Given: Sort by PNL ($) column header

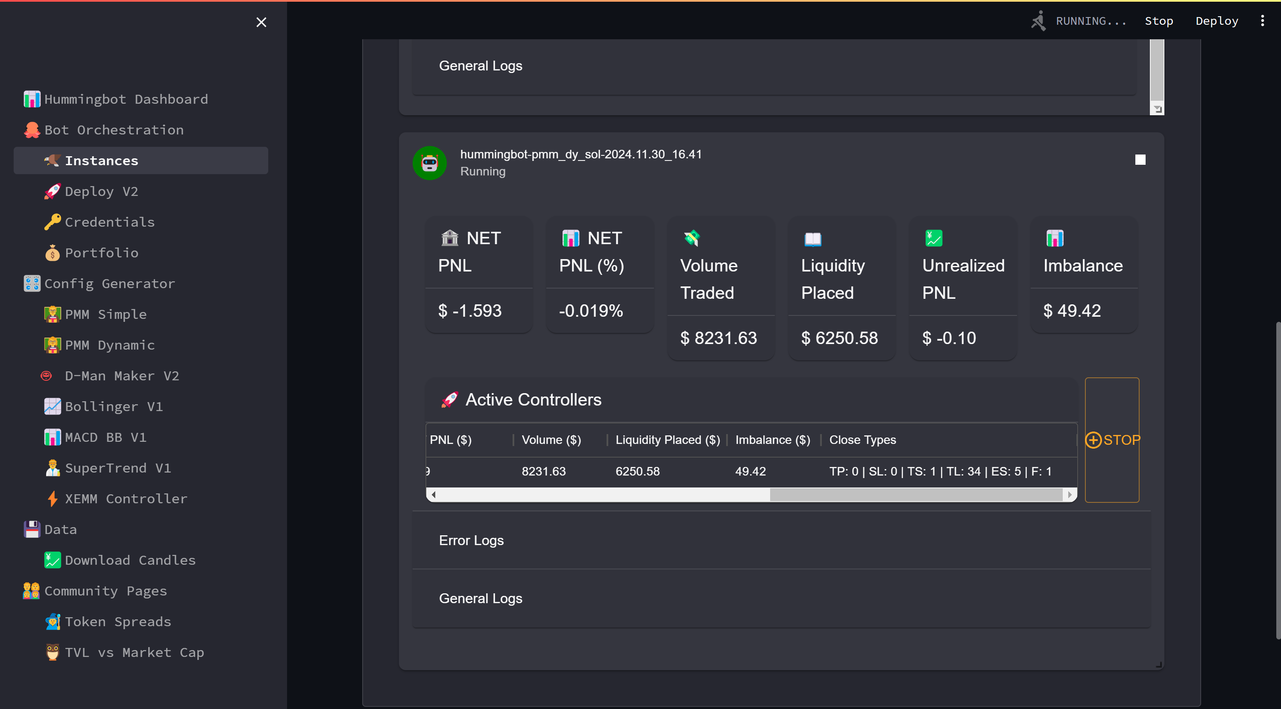Looking at the screenshot, I should pyautogui.click(x=451, y=440).
